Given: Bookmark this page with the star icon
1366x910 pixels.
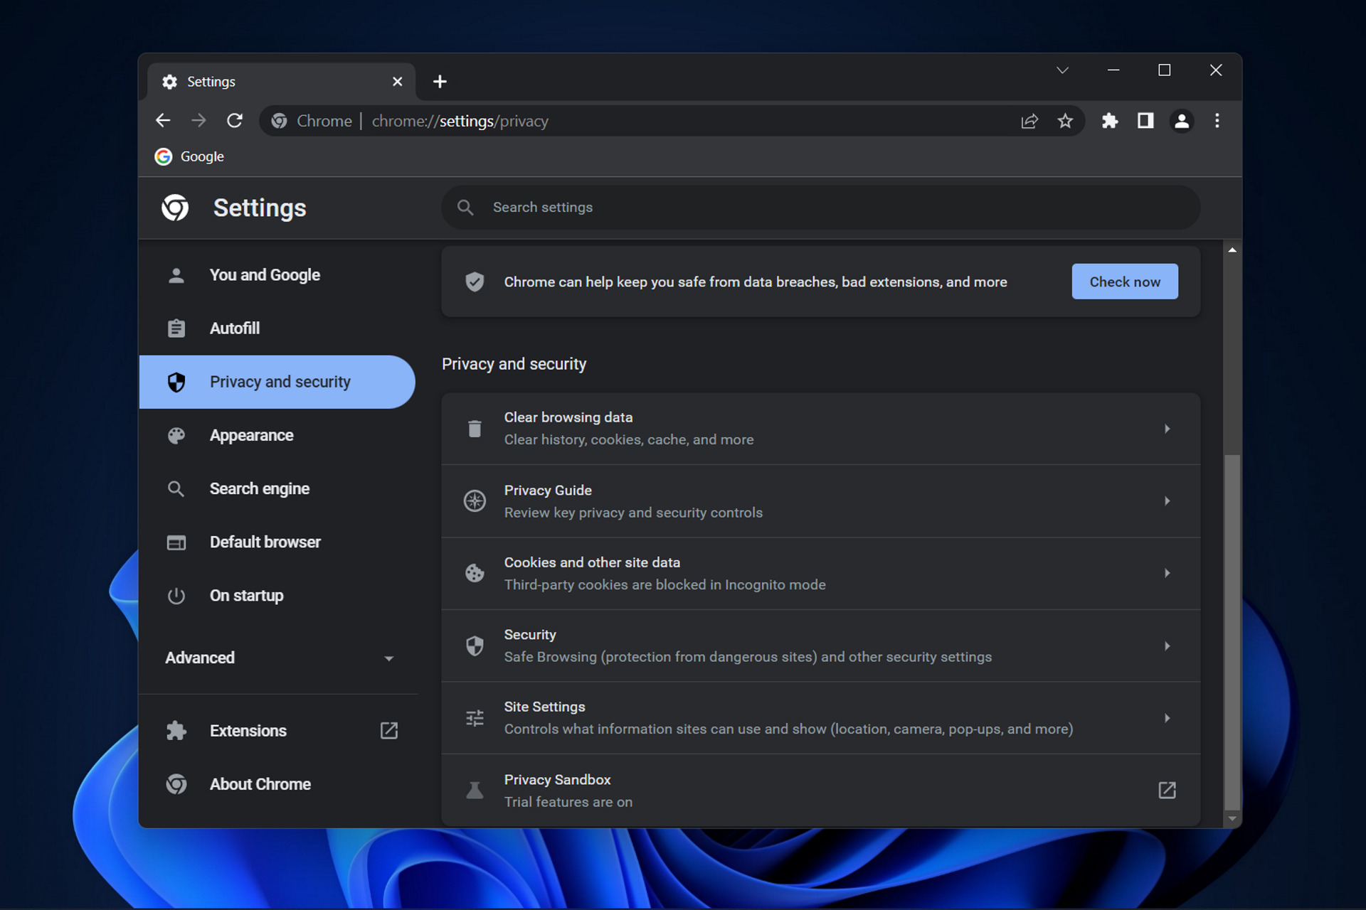Looking at the screenshot, I should tap(1064, 121).
